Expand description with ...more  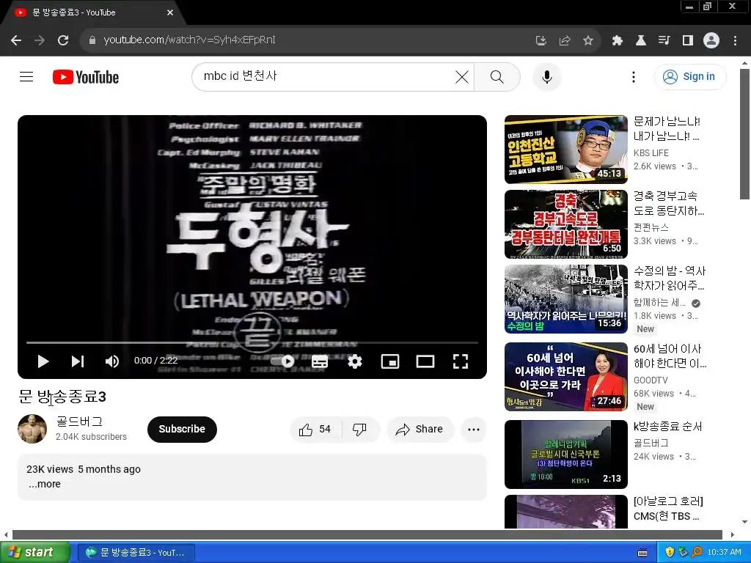pos(45,484)
